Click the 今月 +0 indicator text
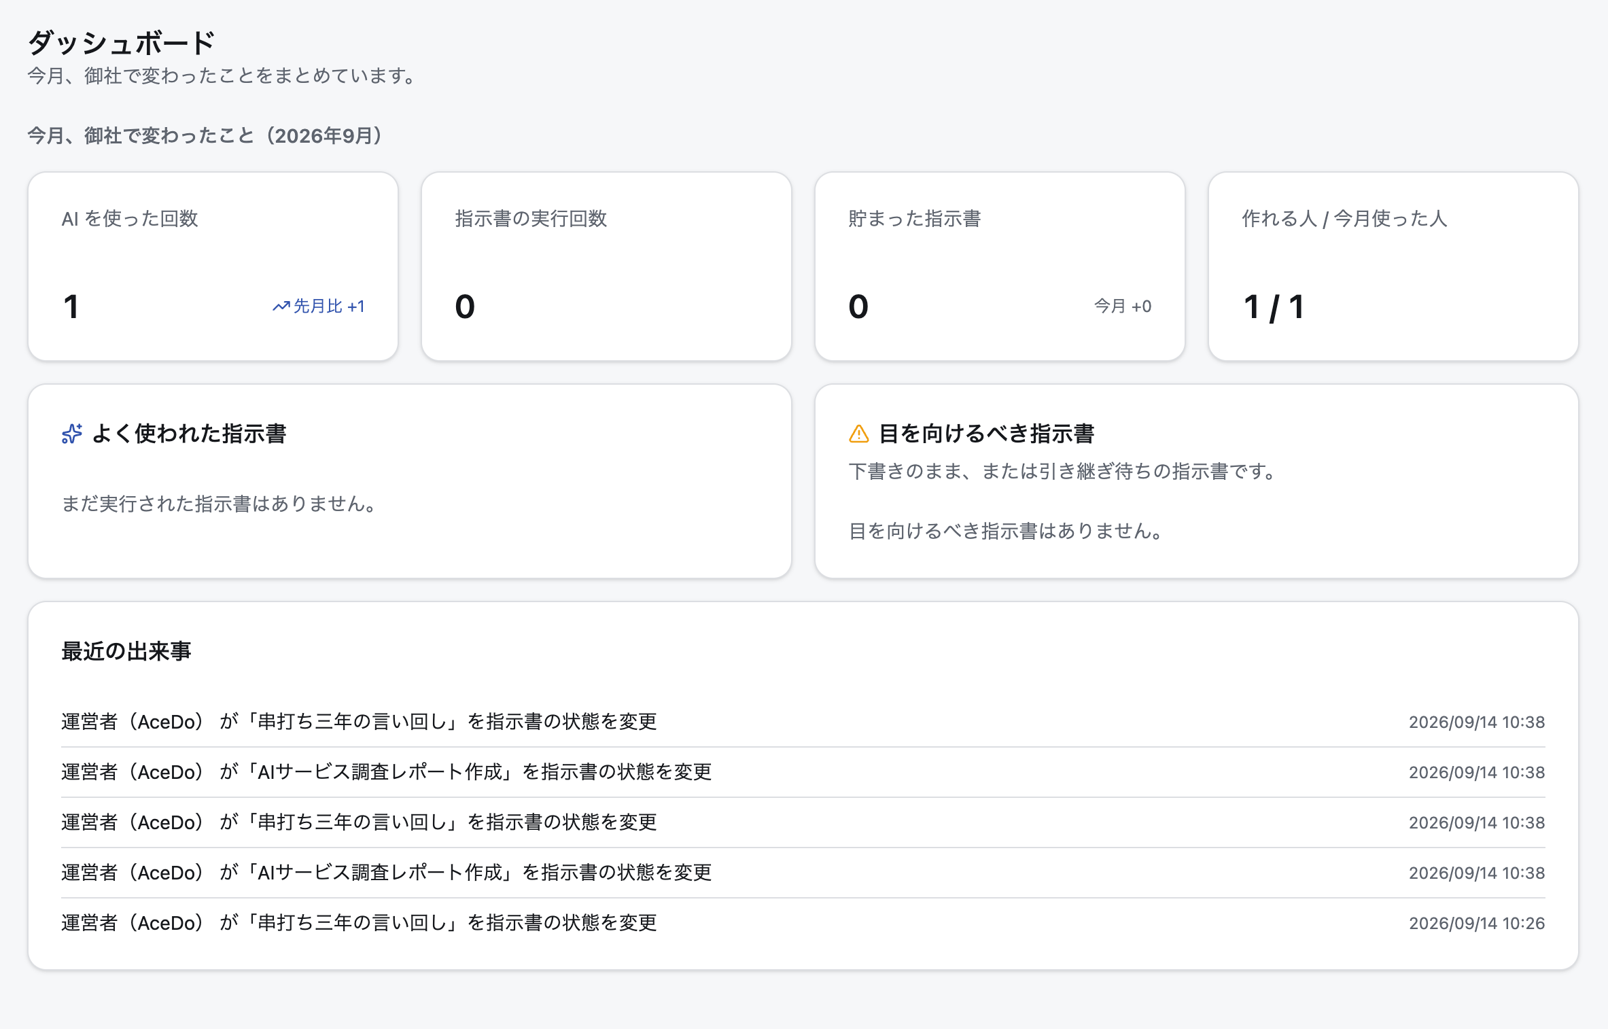This screenshot has height=1029, width=1608. click(x=1123, y=307)
